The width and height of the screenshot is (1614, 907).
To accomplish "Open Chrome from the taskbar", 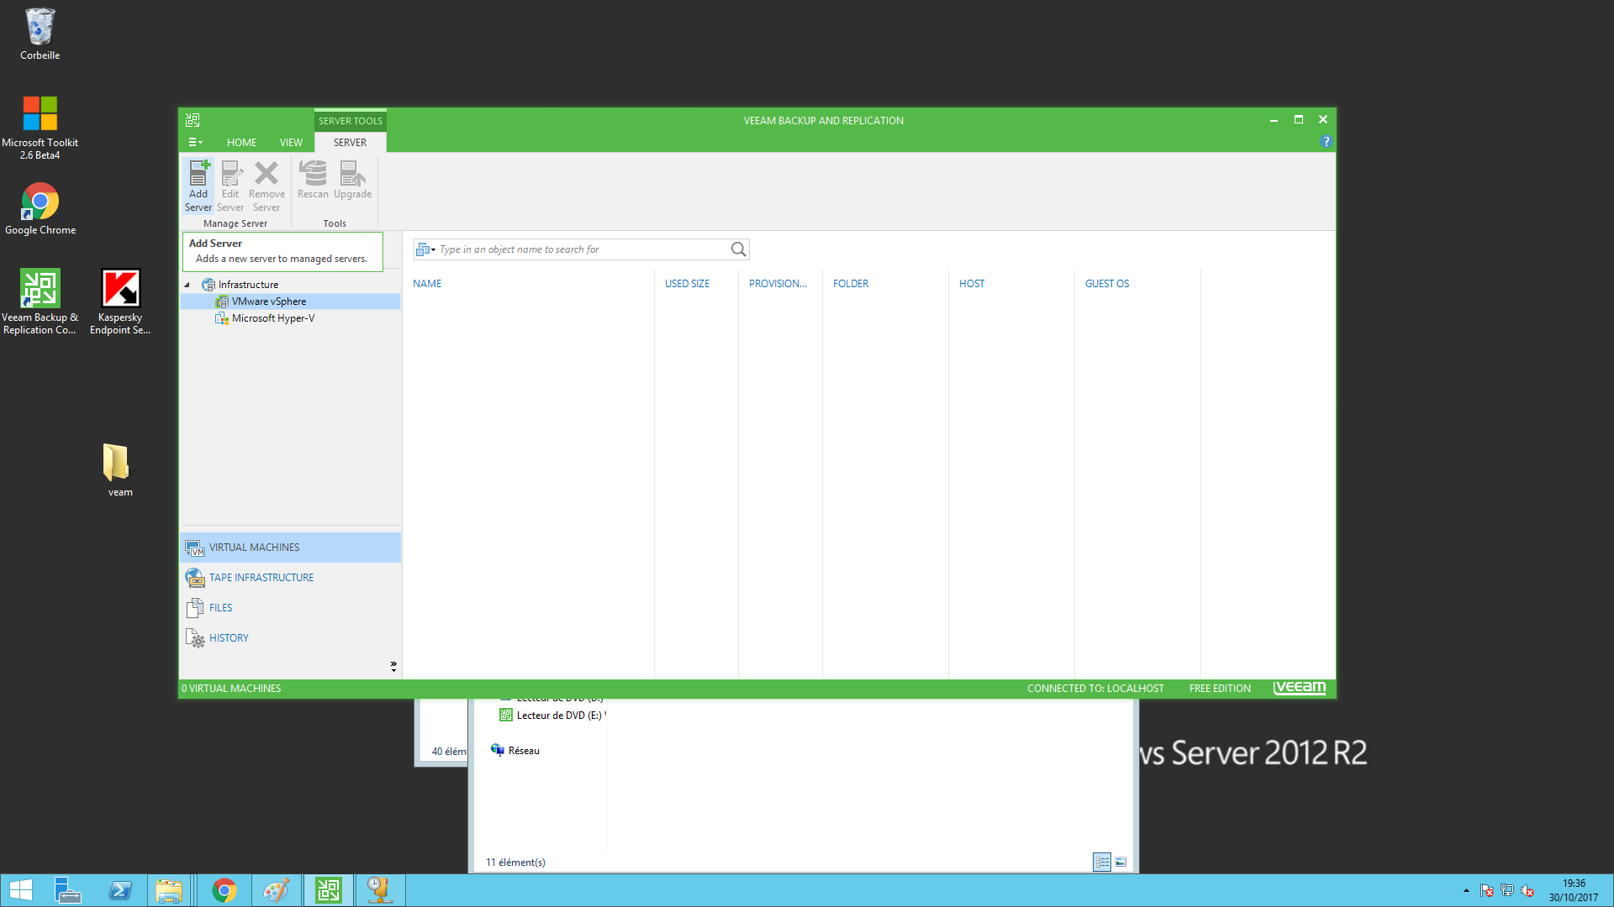I will coord(224,890).
